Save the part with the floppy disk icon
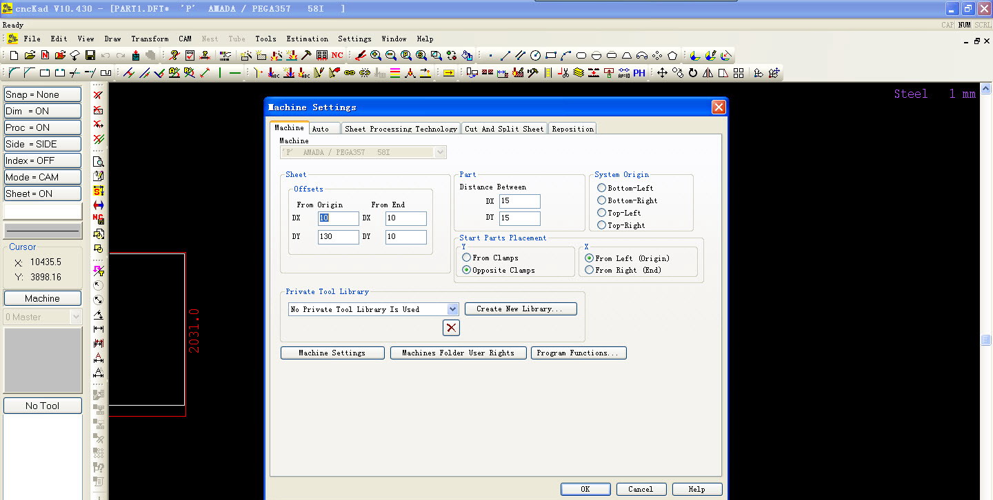Viewport: 993px width, 500px height. (90, 55)
